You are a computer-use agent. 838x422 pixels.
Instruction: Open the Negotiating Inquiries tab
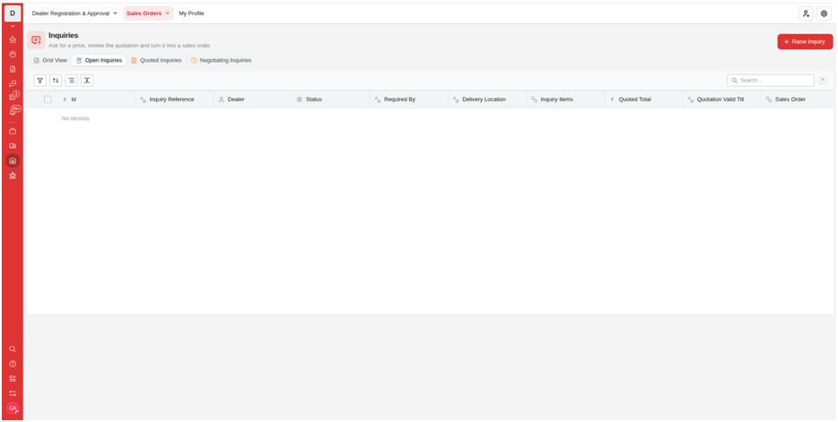pyautogui.click(x=221, y=60)
